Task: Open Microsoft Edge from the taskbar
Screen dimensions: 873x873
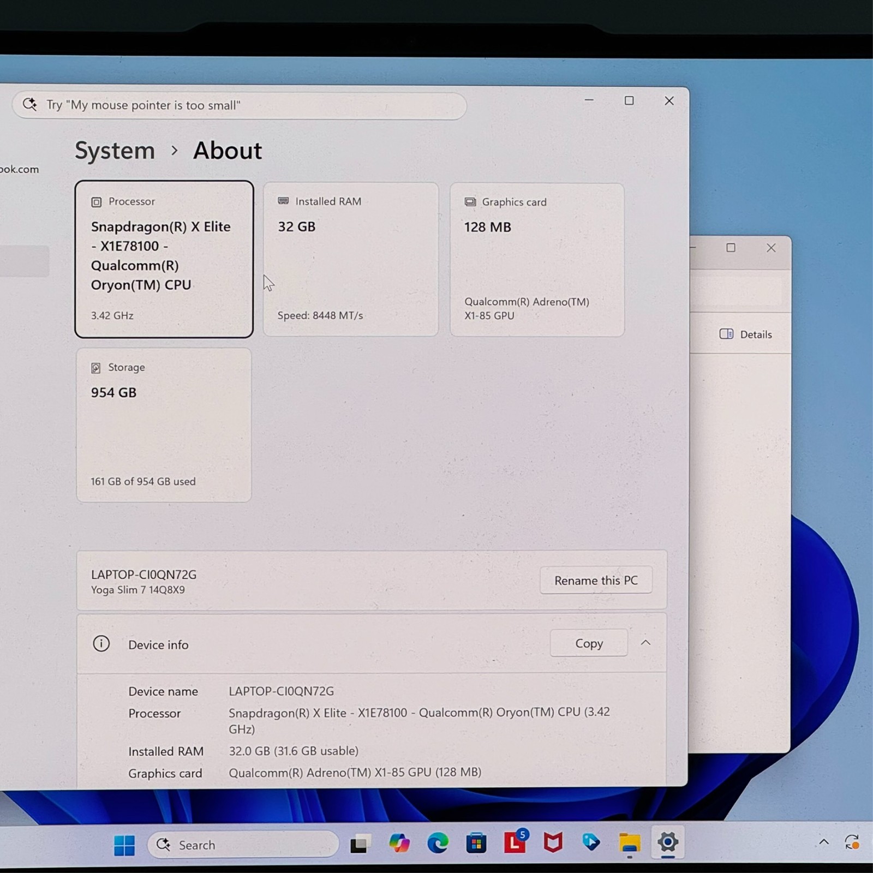Action: [438, 844]
